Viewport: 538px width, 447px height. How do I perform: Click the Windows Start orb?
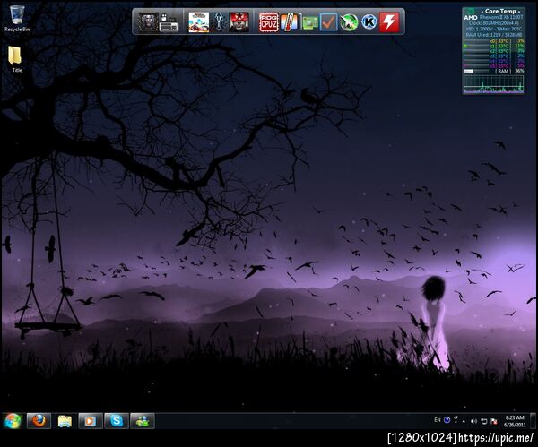click(x=13, y=421)
